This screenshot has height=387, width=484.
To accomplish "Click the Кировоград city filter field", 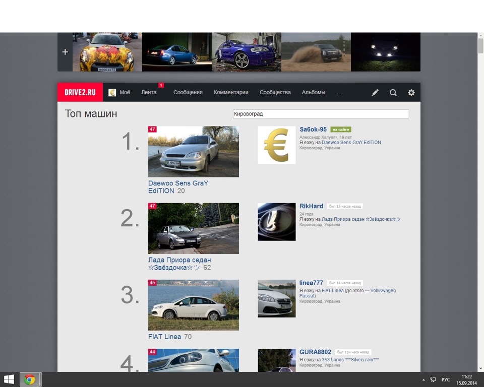I will pyautogui.click(x=321, y=113).
